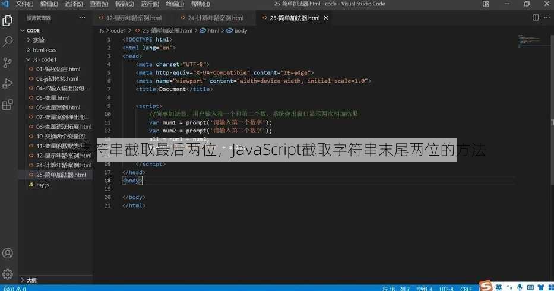Image resolution: width=554 pixels, height=291 pixels.
Task: Click the html breadcrumb segment
Action: [209, 31]
